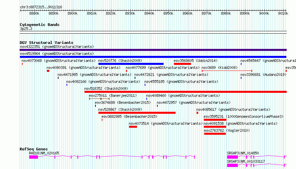Click the chr3:8872315..9011316 region label

tap(41, 7)
